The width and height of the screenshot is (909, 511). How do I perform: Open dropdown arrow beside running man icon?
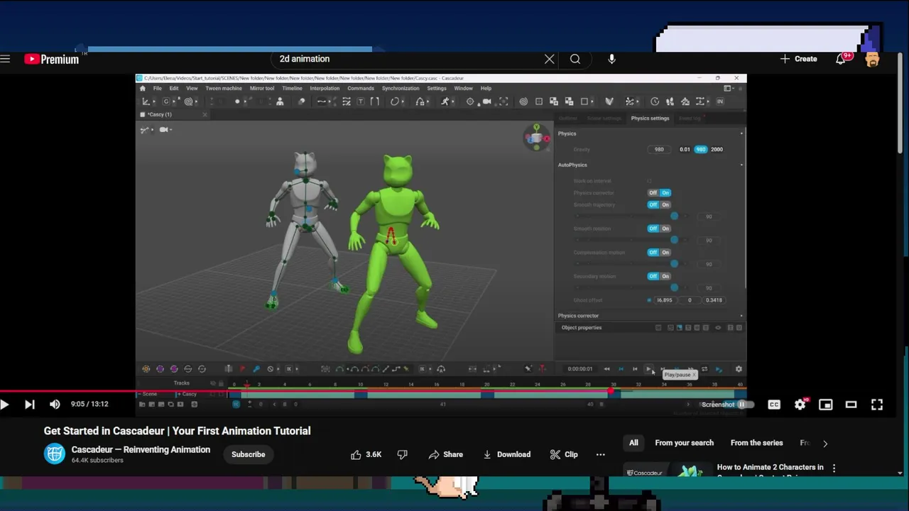pyautogui.click(x=453, y=101)
